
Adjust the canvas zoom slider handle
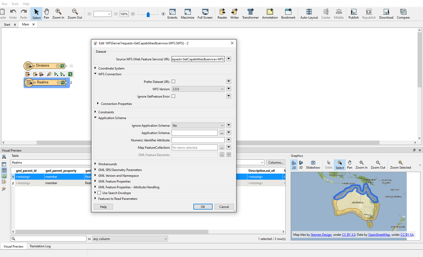coord(148,14)
